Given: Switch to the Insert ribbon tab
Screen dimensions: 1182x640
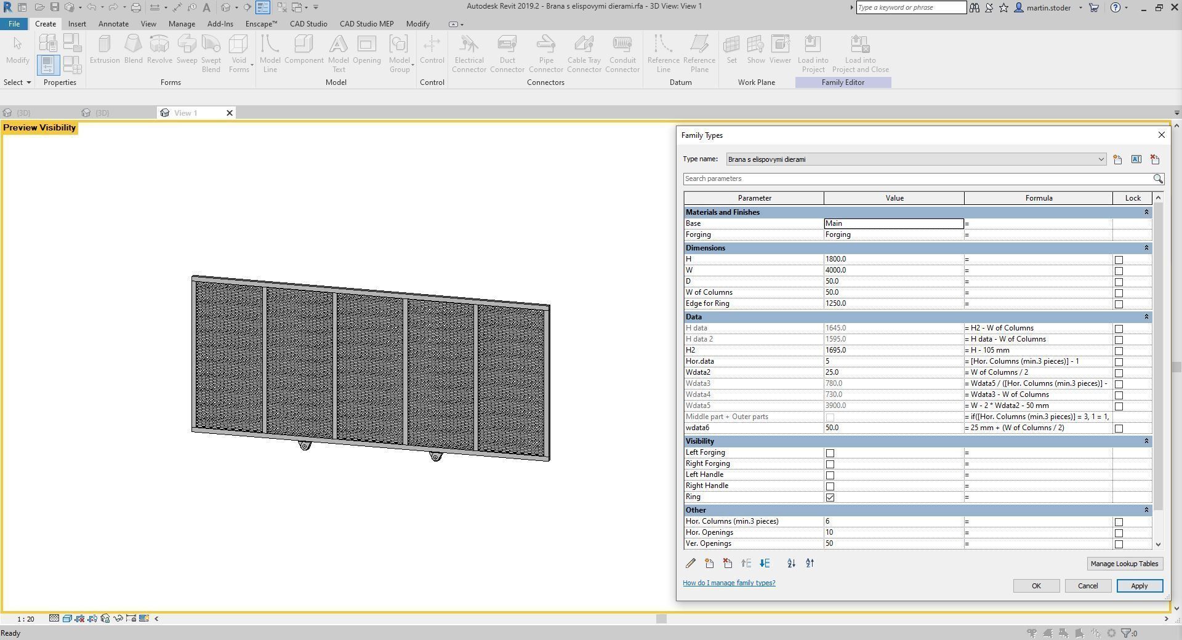Looking at the screenshot, I should tap(77, 24).
